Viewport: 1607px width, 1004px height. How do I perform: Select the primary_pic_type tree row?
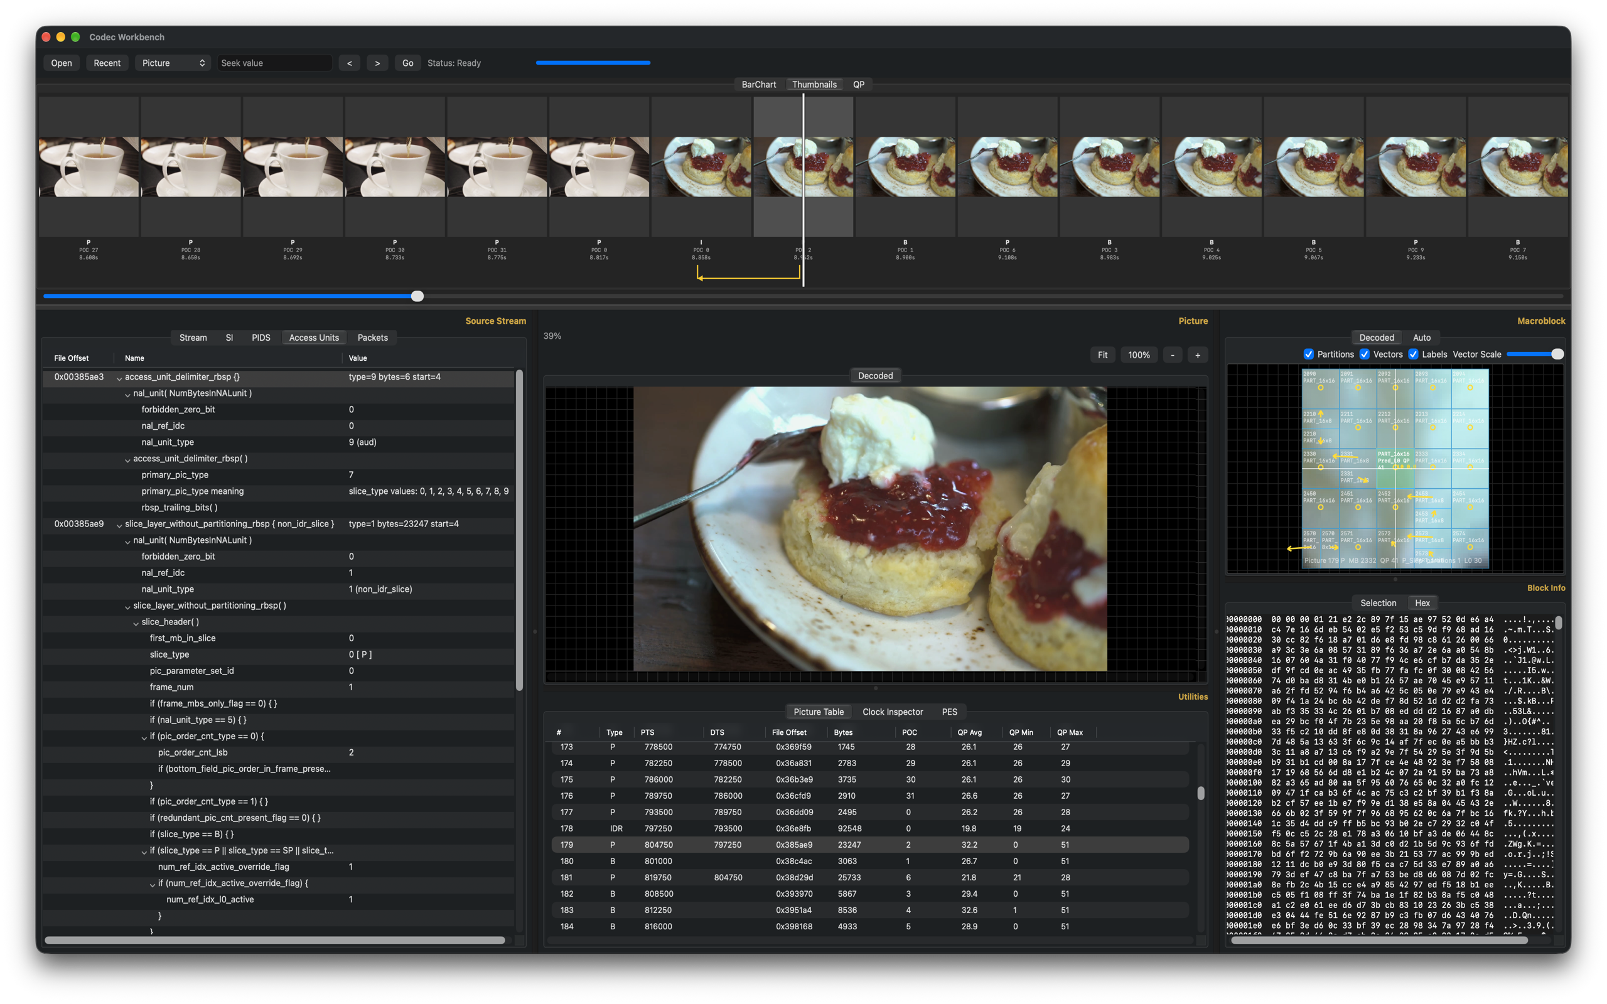[279, 476]
